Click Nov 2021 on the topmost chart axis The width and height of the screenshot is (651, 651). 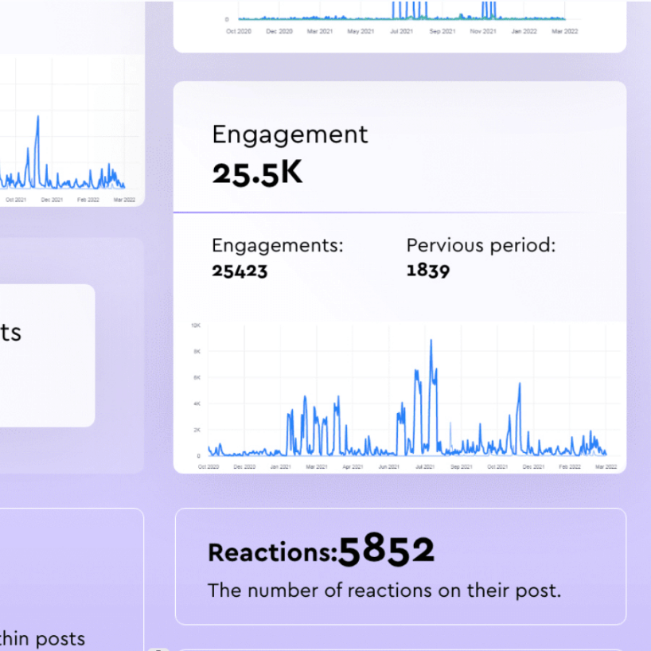[482, 31]
